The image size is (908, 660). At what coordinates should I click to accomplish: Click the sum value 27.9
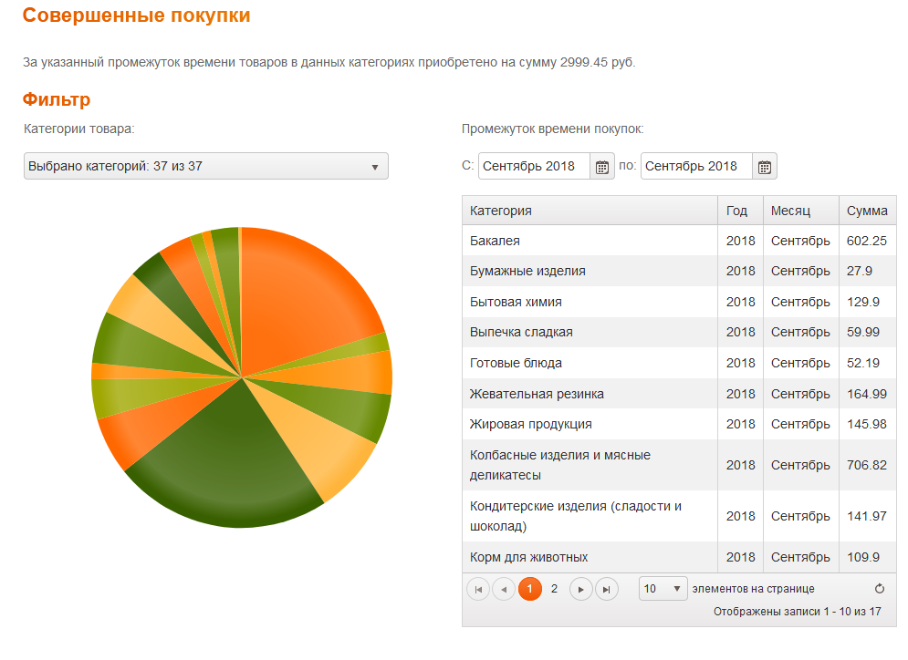point(860,272)
